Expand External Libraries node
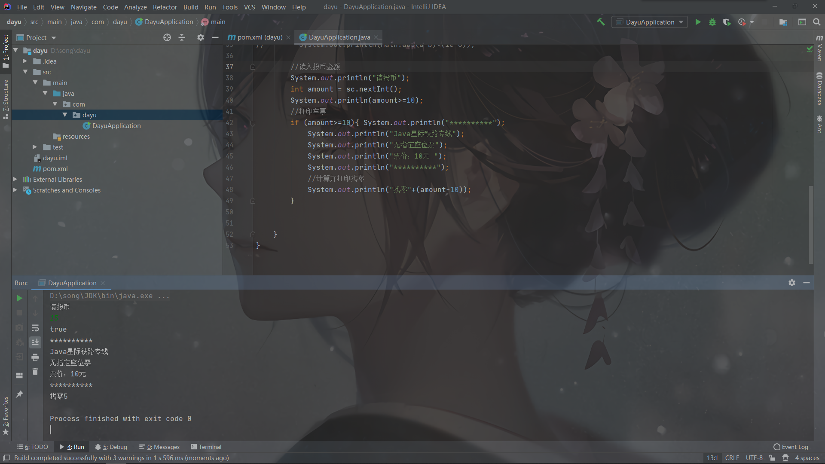Viewport: 825px width, 464px height. tap(15, 180)
